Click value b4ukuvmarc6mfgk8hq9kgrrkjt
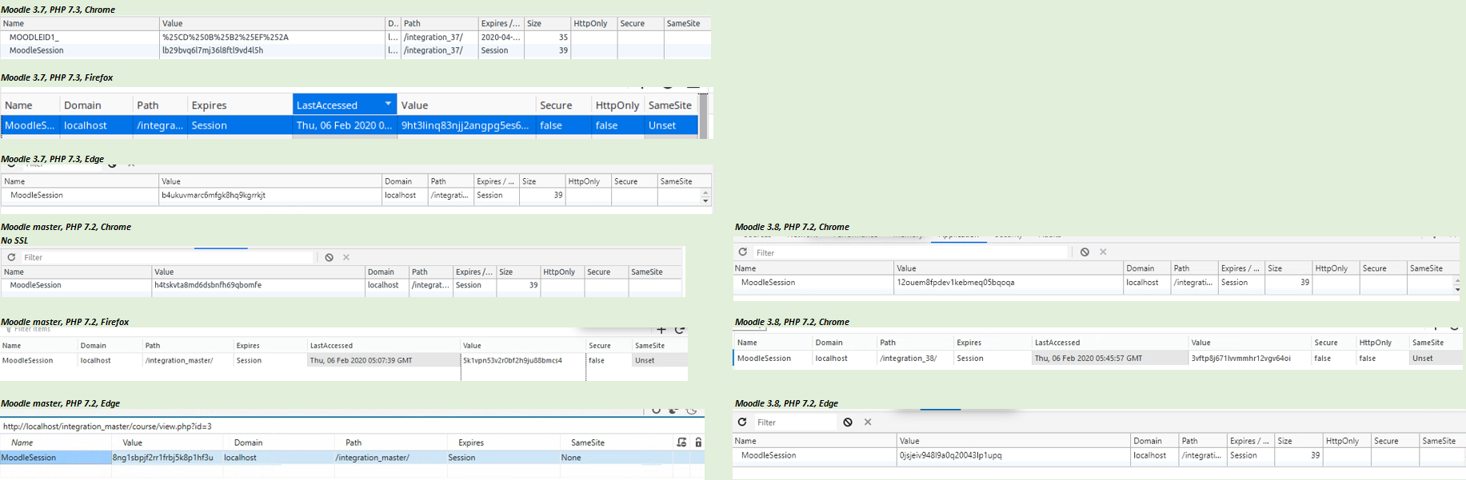The width and height of the screenshot is (1466, 480). tap(214, 195)
